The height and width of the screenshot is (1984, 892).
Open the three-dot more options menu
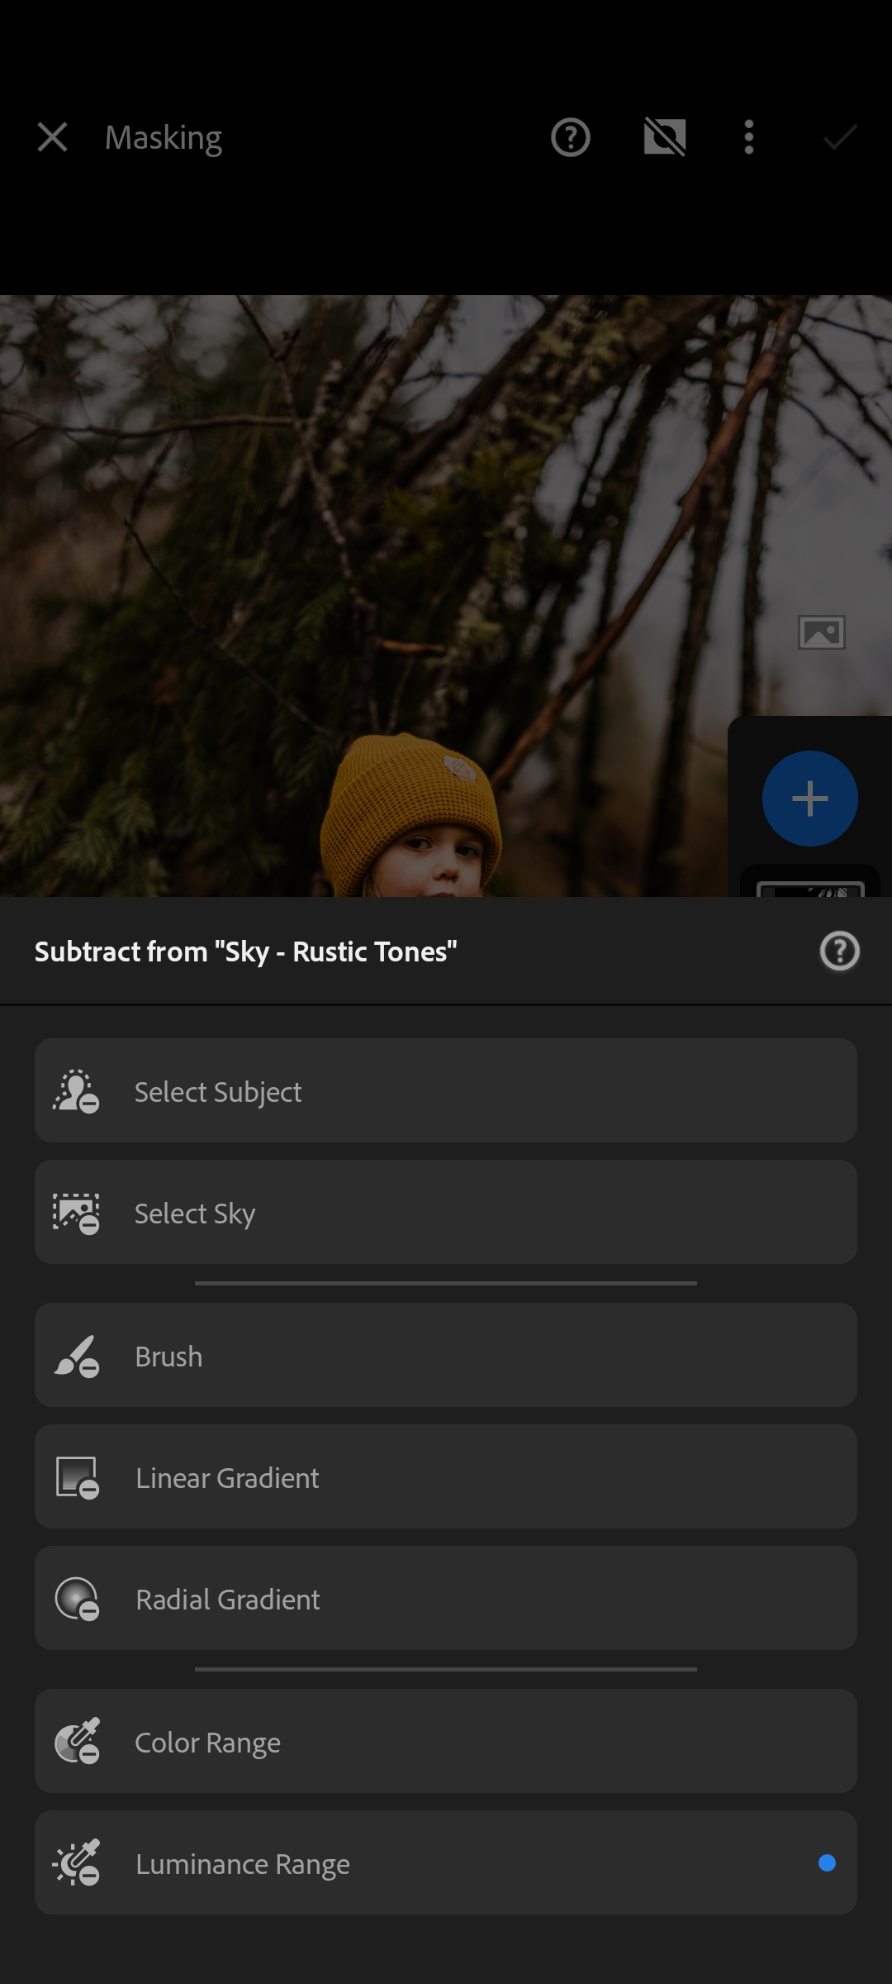[749, 137]
